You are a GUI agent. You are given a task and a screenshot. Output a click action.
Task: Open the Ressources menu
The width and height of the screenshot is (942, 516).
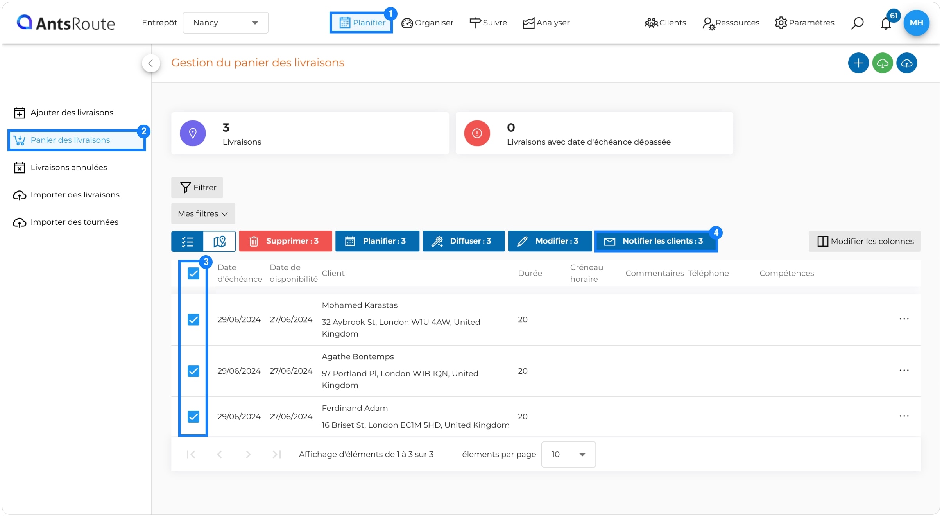(x=731, y=23)
